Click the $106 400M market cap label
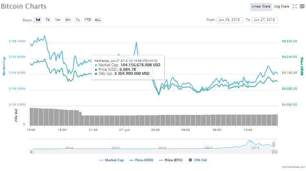306x171 pixels. pyautogui.click(x=17, y=41)
